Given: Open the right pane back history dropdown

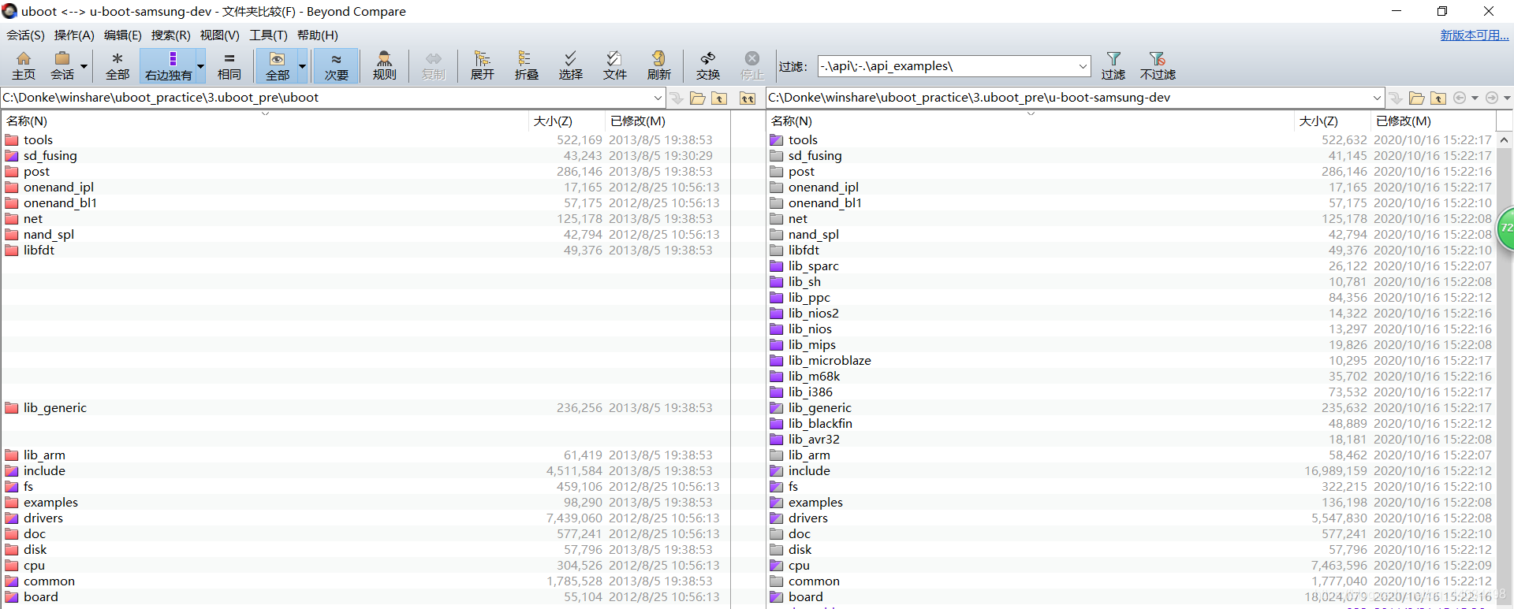Looking at the screenshot, I should click(1475, 98).
